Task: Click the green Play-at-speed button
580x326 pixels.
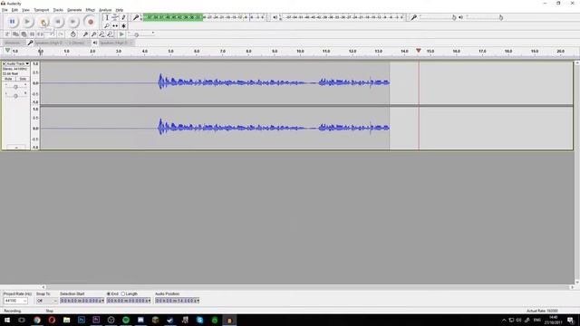Action: tap(121, 34)
